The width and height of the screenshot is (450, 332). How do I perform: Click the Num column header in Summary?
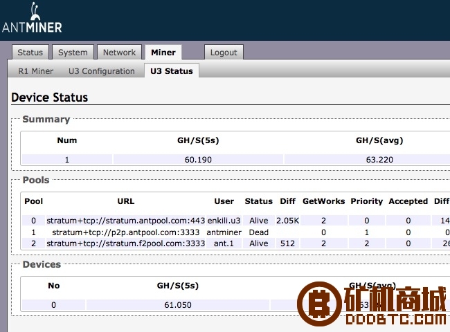tap(67, 140)
